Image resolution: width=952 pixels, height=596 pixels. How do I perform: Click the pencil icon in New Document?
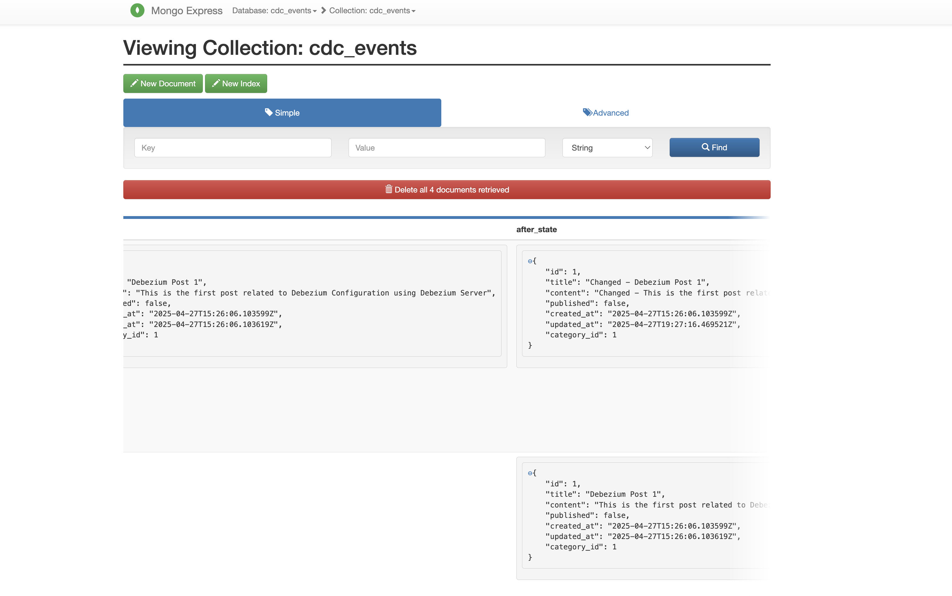(134, 83)
